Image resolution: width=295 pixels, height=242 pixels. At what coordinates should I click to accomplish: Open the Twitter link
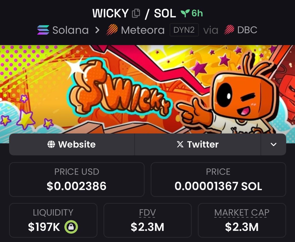(x=198, y=144)
